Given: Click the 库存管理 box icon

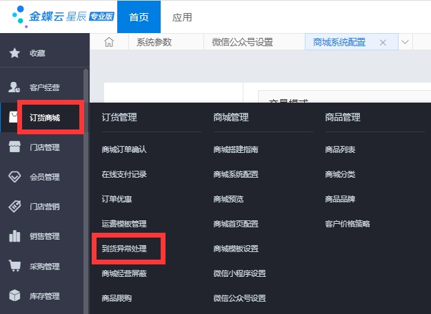Looking at the screenshot, I should pos(14,295).
